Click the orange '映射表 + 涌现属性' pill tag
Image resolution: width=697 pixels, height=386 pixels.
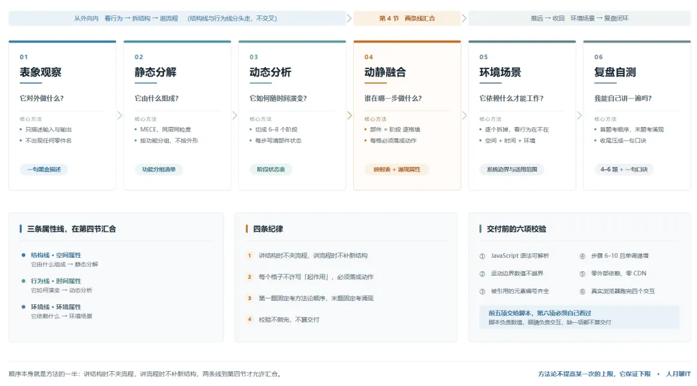point(396,169)
